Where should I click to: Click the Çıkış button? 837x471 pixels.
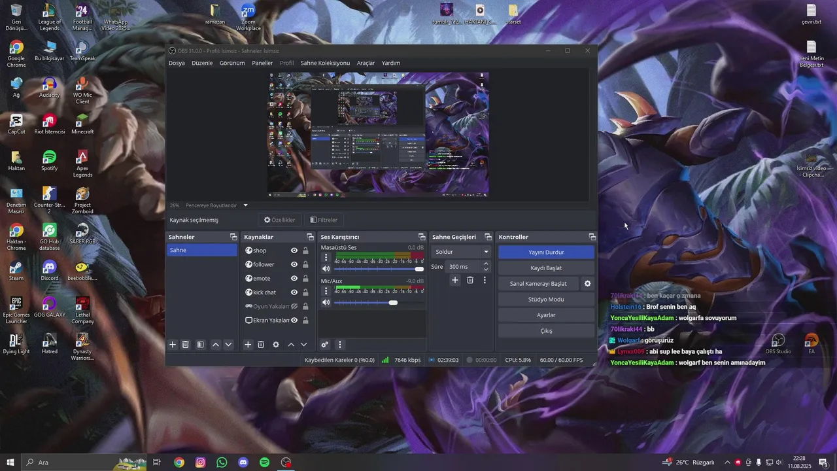[546, 330]
